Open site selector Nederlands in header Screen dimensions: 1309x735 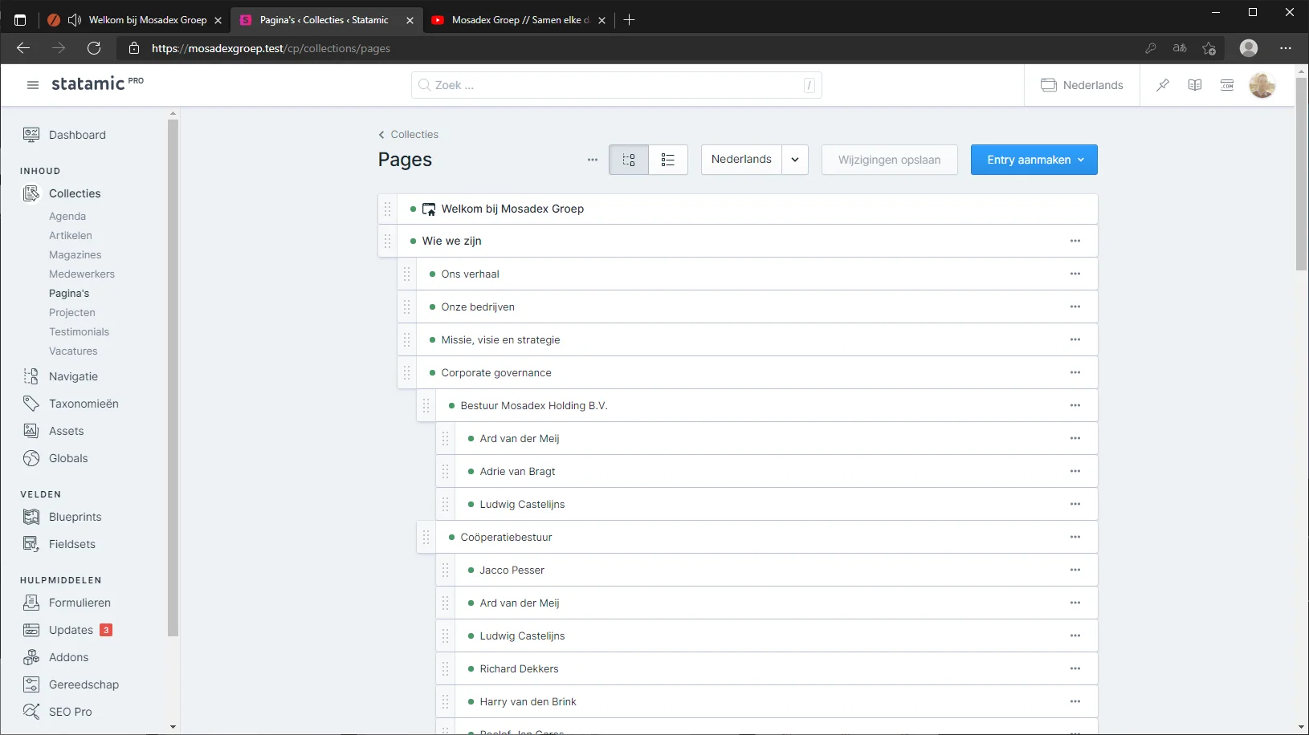click(x=1083, y=85)
